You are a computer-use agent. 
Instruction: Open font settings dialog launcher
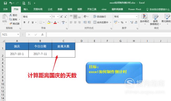[x=67, y=28]
